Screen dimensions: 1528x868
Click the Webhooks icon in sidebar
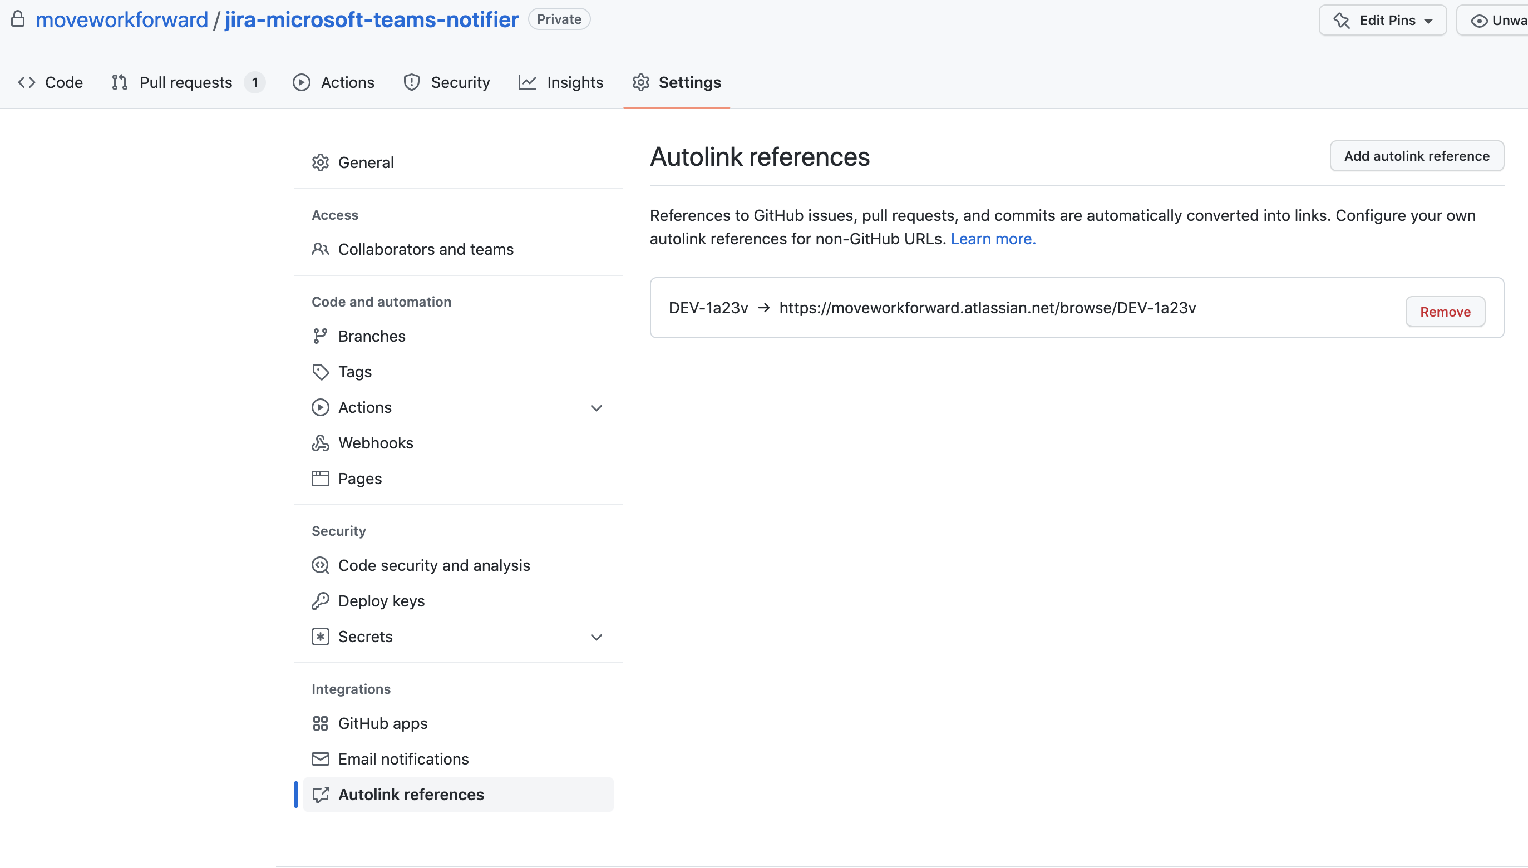pyautogui.click(x=320, y=442)
